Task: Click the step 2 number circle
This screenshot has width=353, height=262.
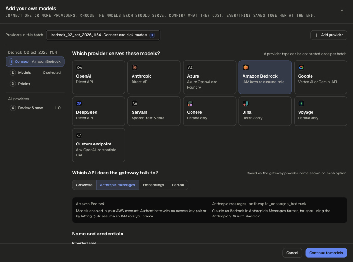Action: pos(12,72)
